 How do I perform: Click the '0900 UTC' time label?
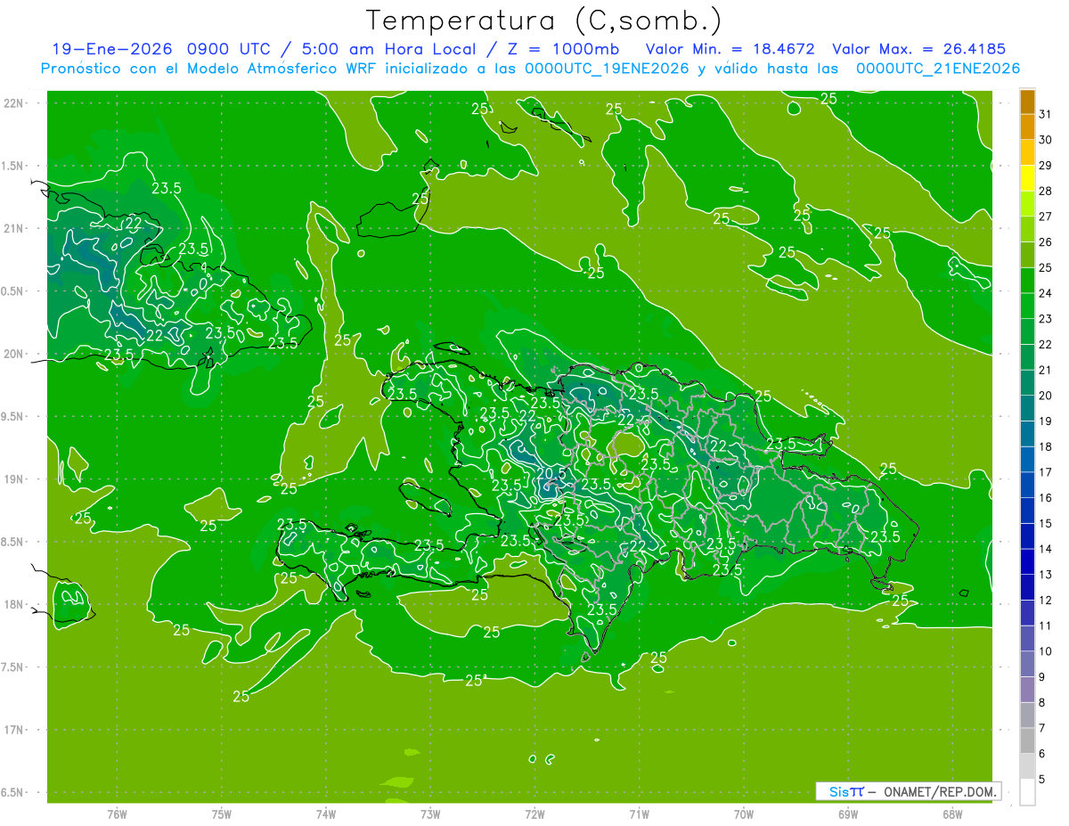[x=228, y=50]
